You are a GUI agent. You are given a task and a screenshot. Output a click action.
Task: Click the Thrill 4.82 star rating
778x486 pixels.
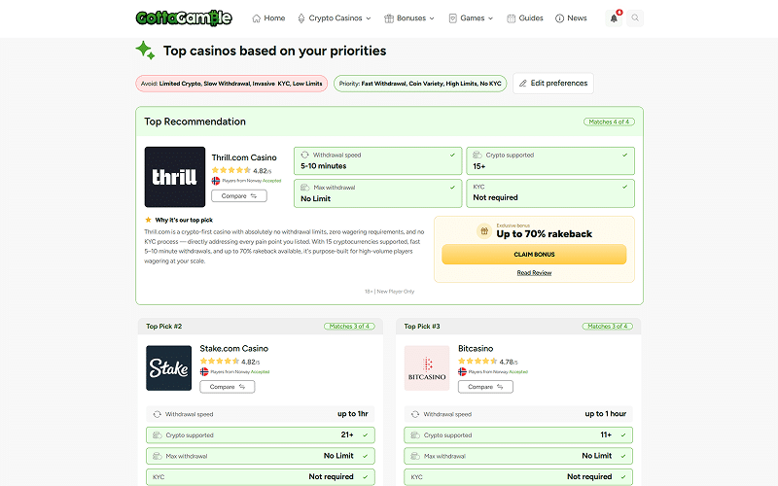click(241, 170)
